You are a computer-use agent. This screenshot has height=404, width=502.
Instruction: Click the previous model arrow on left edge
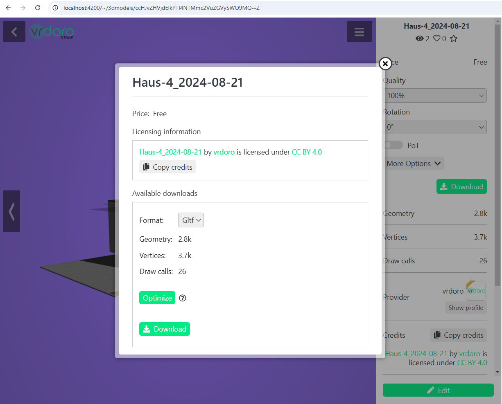click(11, 211)
